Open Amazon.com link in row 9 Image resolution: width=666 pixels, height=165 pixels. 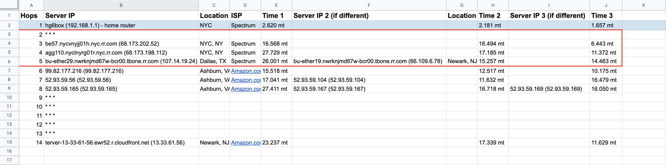click(246, 89)
